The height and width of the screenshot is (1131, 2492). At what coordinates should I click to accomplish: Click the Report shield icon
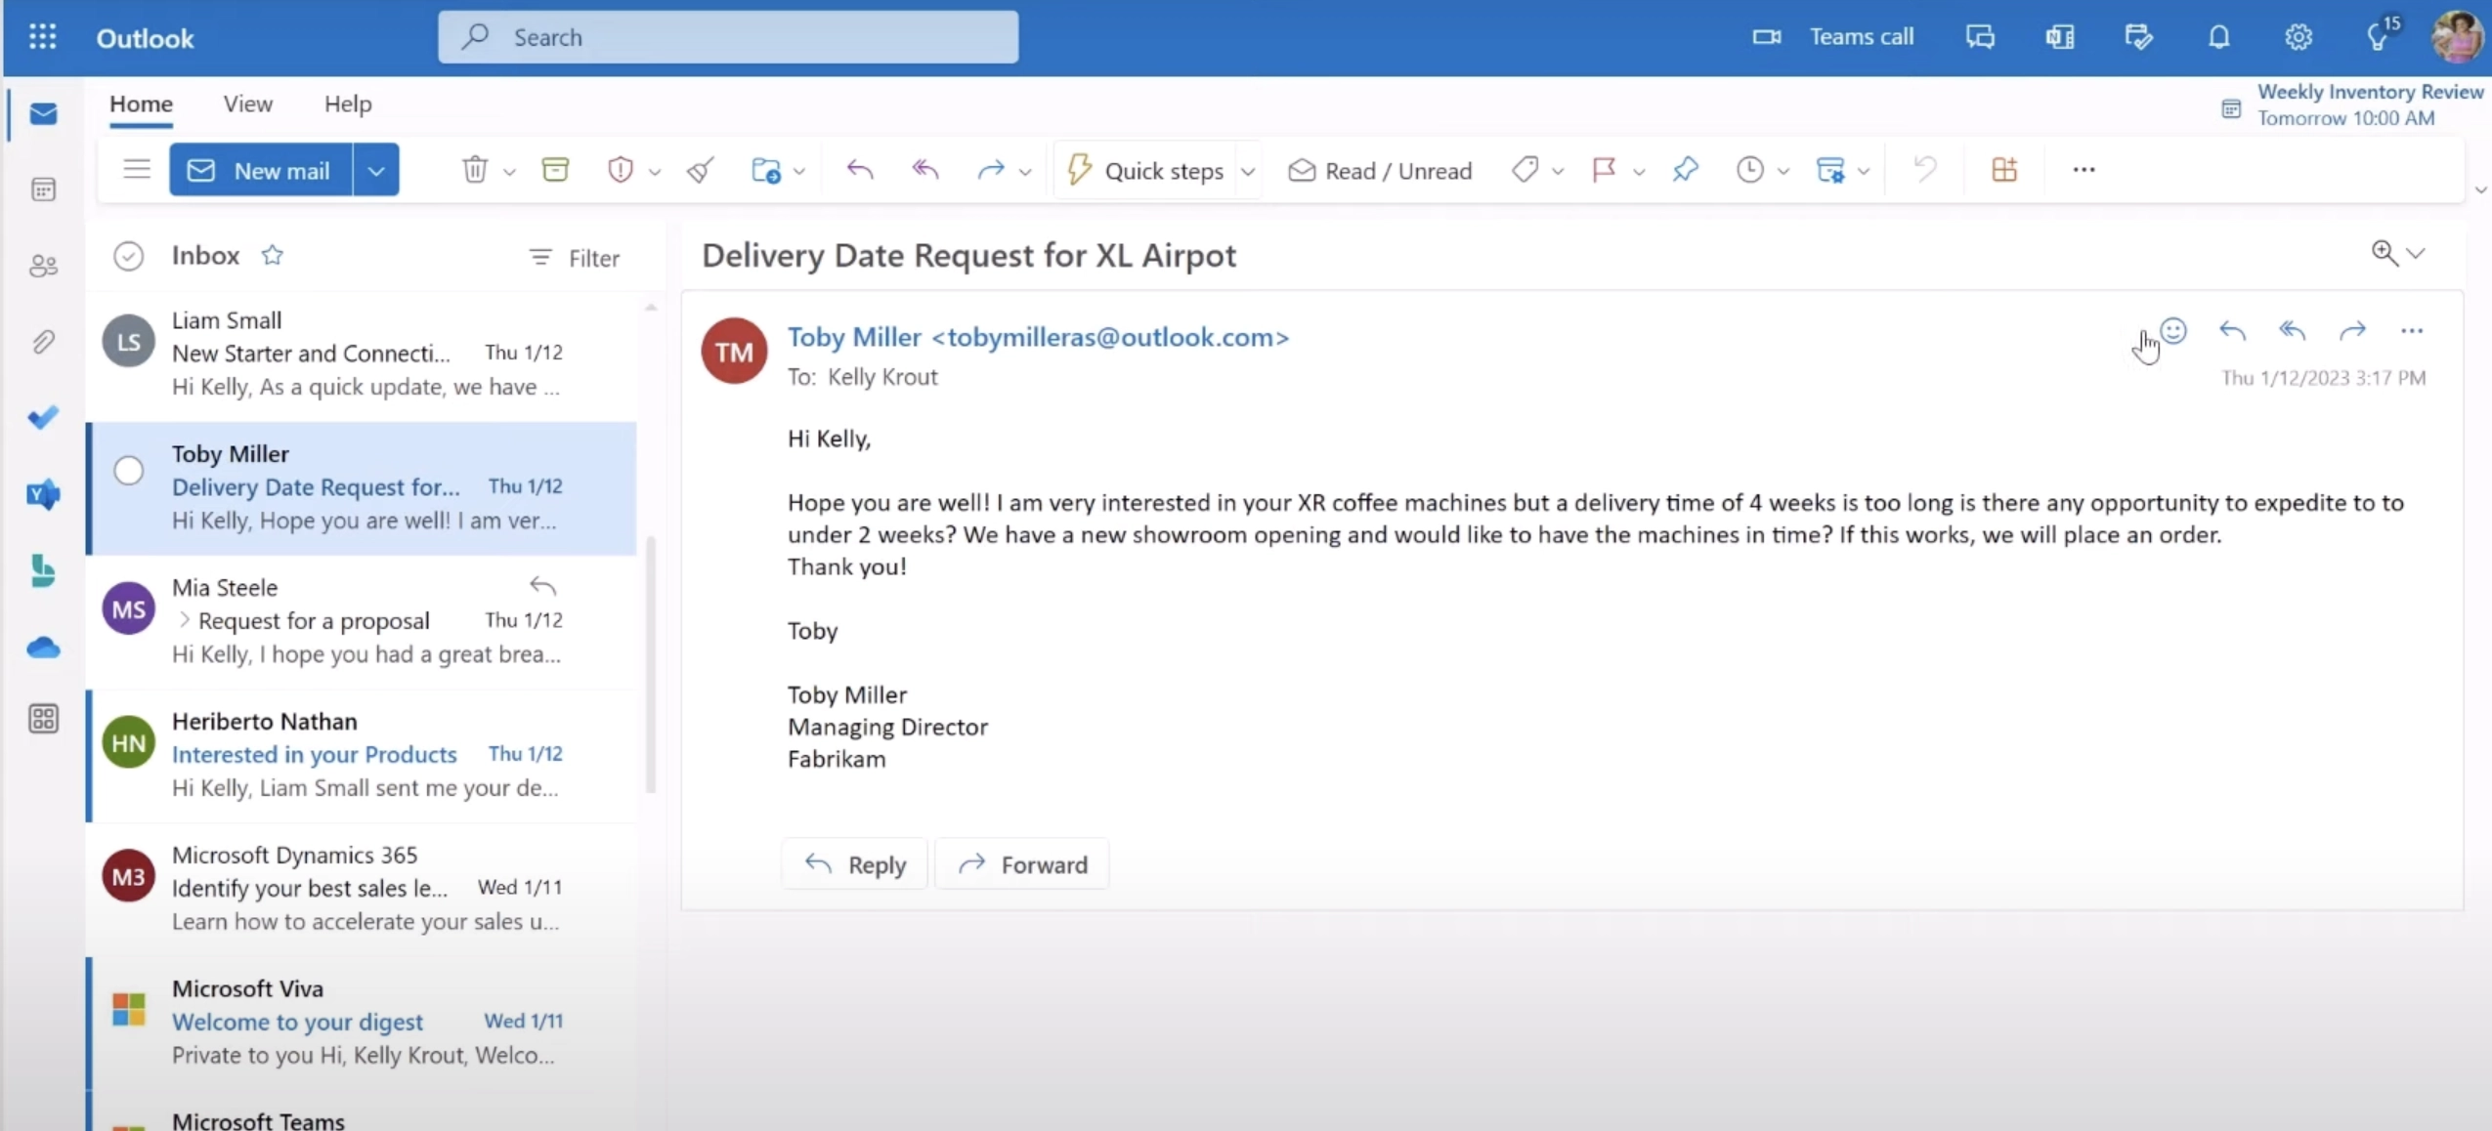pos(620,170)
